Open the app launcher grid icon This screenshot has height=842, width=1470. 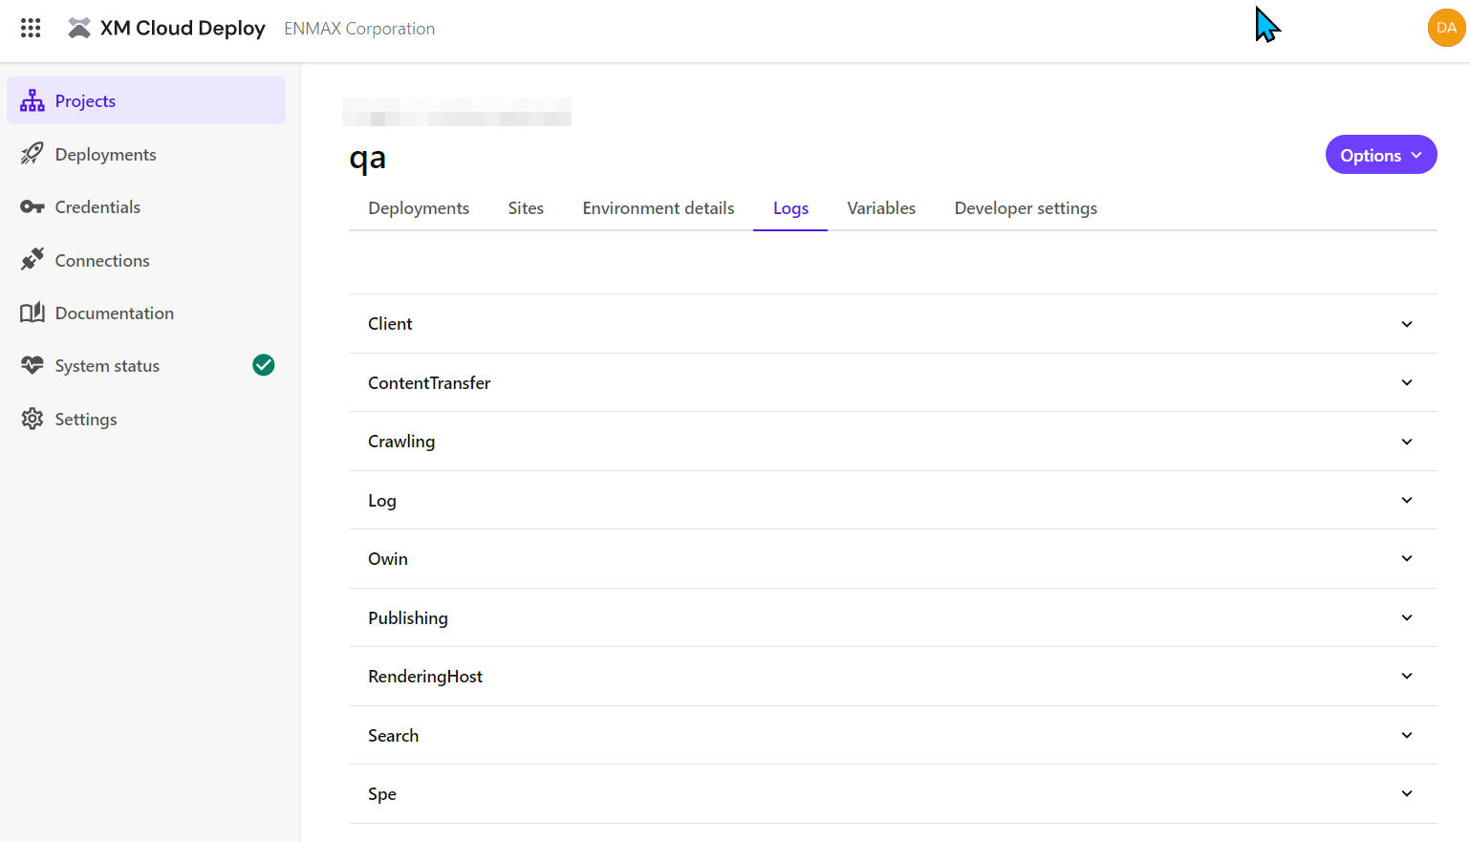pyautogui.click(x=30, y=28)
